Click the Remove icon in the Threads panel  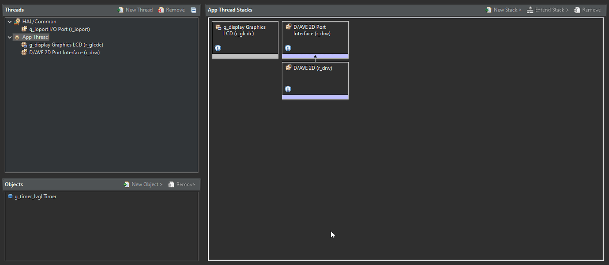[161, 9]
